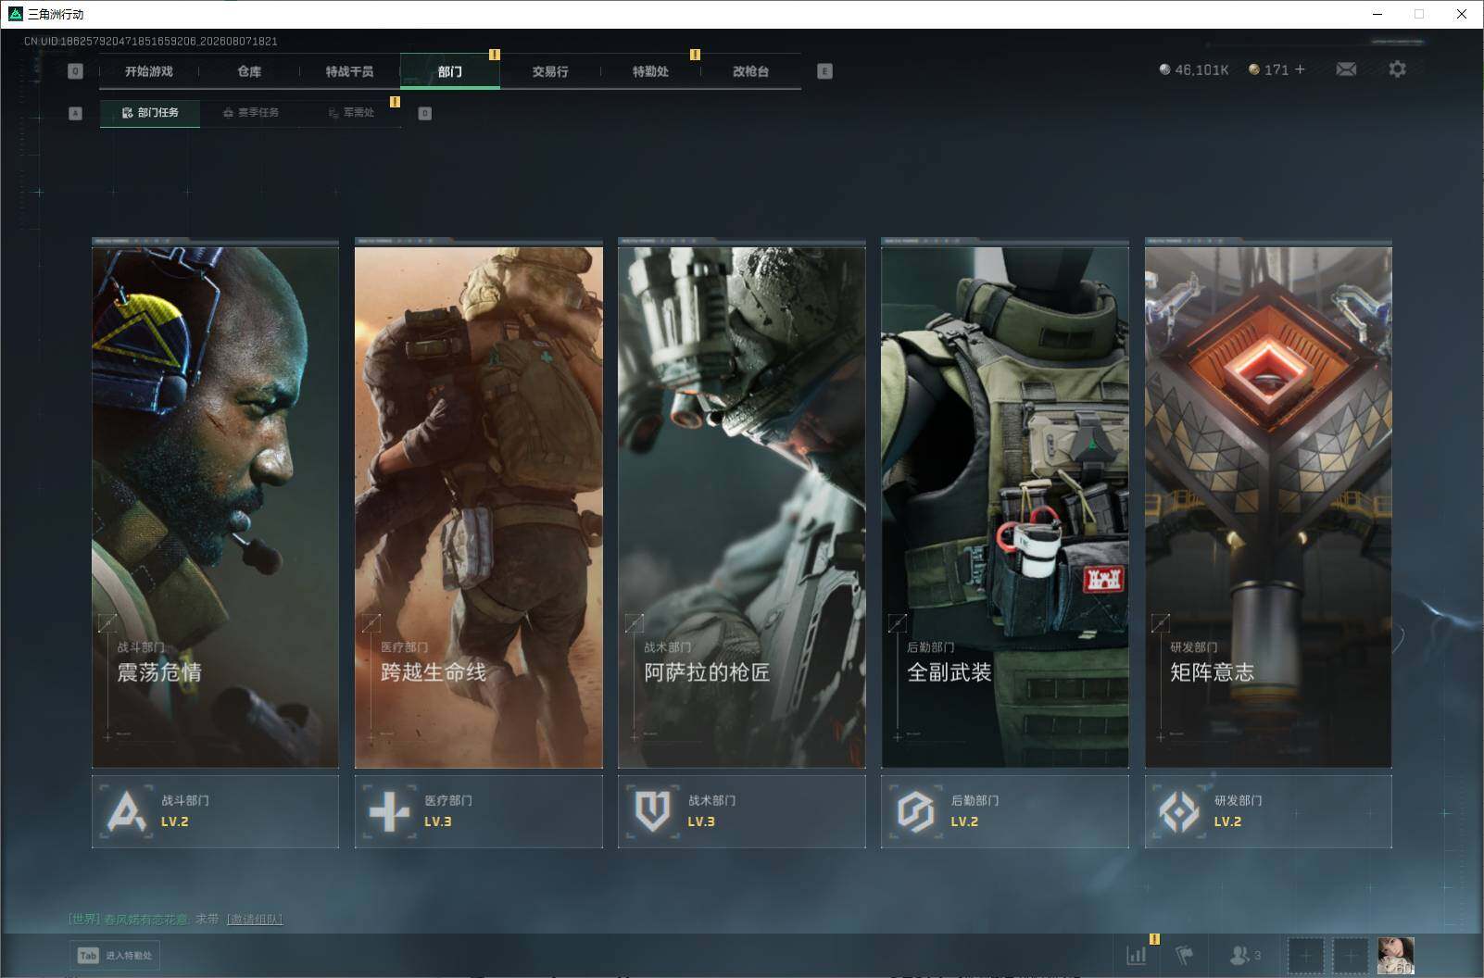1484x978 pixels.
Task: Click the 战斗部门 LV.2 button
Action: click(x=215, y=811)
